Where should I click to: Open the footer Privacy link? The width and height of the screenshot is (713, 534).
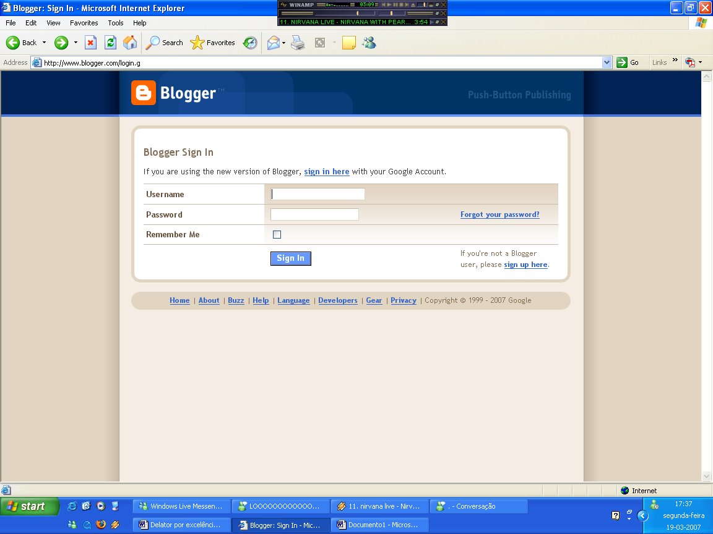tap(404, 300)
